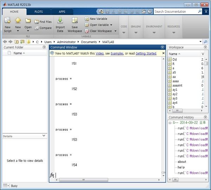Viewport: 211px width, 190px height.
Task: Open the Command Window actions menu
Action: click(x=162, y=47)
